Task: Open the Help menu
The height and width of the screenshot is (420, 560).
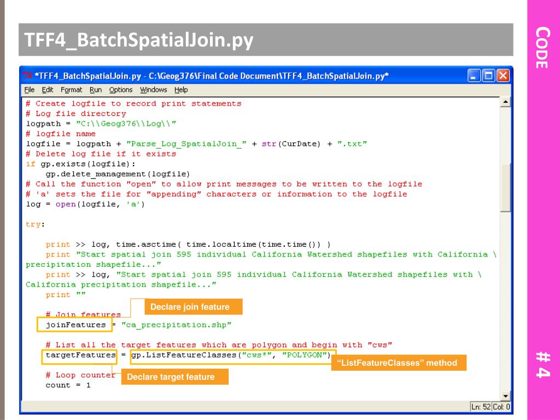Action: (181, 90)
